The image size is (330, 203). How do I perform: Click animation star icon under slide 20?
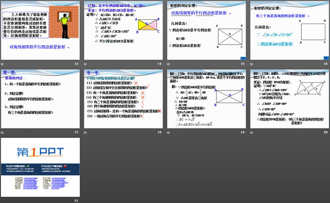click(251, 132)
